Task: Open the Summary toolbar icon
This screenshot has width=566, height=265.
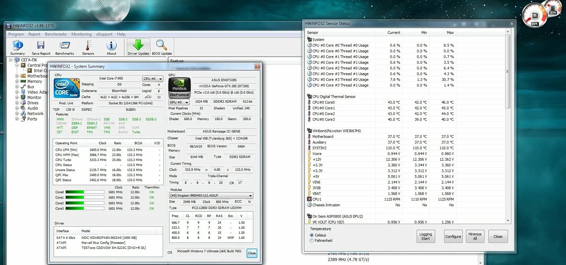Action: coord(17,47)
